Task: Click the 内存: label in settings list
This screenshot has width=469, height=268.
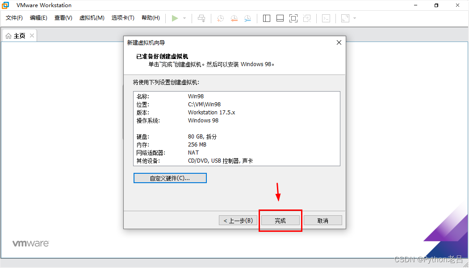Action: (142, 144)
